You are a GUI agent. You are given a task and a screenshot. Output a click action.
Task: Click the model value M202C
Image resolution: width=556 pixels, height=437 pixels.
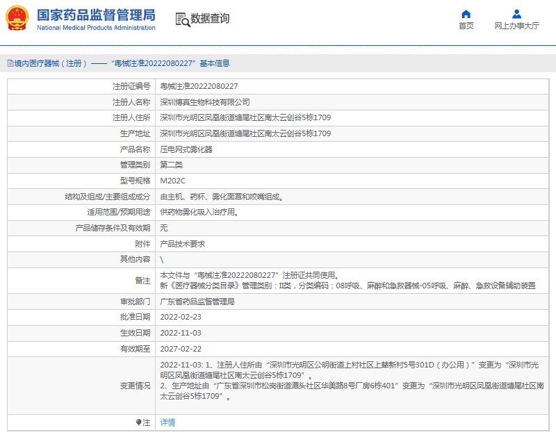tap(173, 181)
